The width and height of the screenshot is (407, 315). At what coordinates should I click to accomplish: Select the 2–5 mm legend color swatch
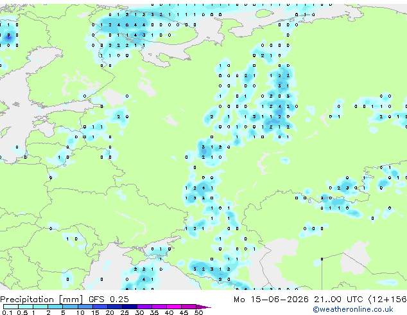coord(55,307)
